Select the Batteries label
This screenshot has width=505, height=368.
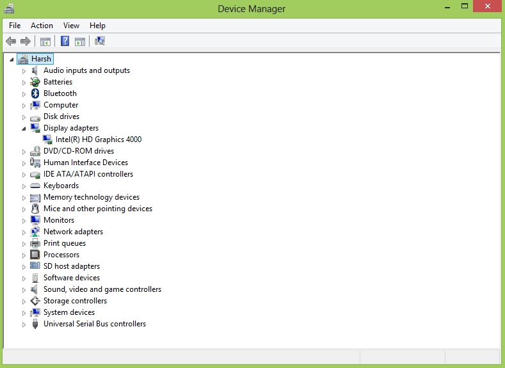[58, 82]
